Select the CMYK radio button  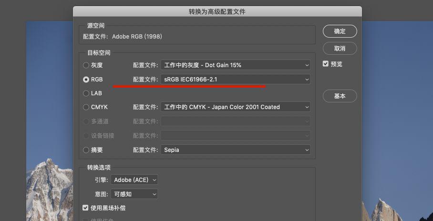[86, 107]
